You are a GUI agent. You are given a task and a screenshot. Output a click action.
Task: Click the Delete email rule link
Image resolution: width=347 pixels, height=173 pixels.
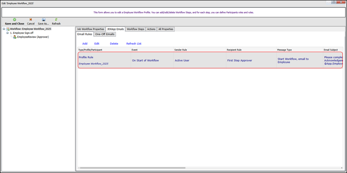[114, 44]
